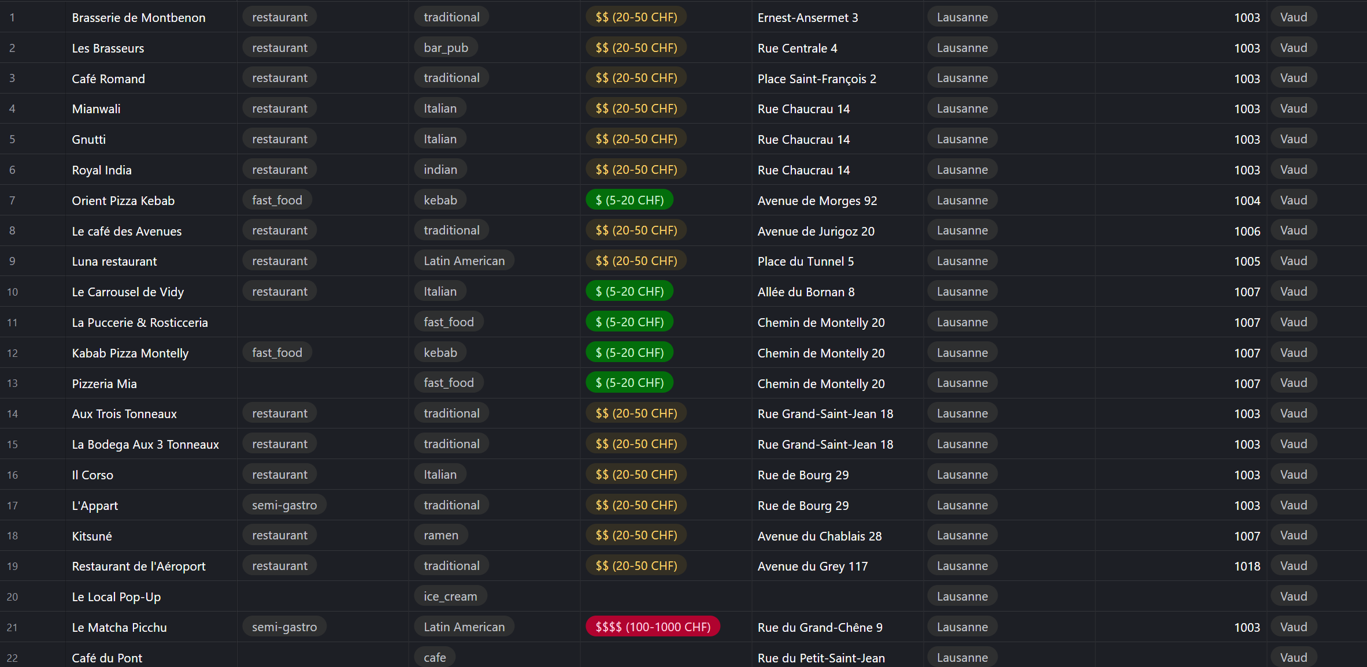
Task: Click the Vaud tag in the Gnutti row
Action: (1293, 139)
